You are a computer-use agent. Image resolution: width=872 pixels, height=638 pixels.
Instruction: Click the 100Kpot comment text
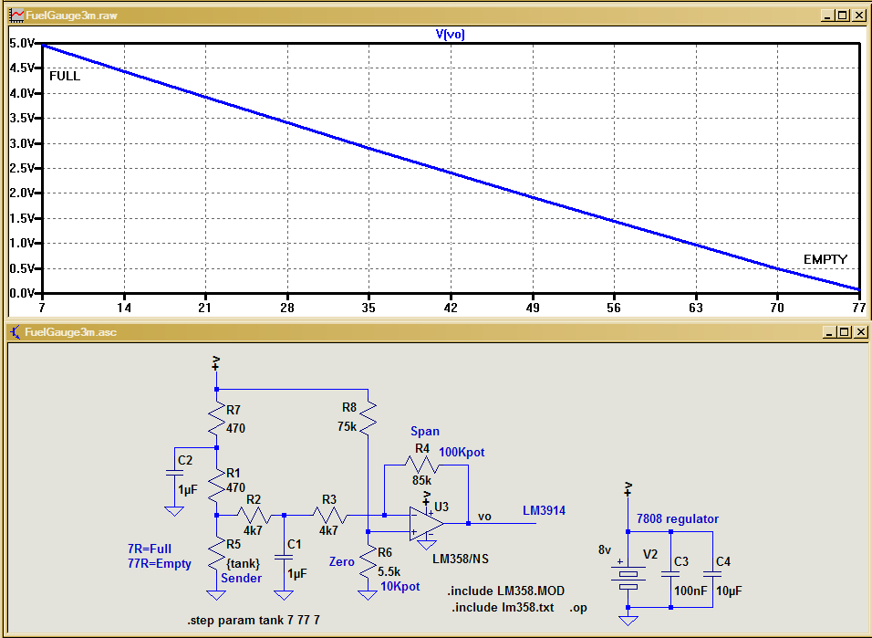click(x=462, y=452)
